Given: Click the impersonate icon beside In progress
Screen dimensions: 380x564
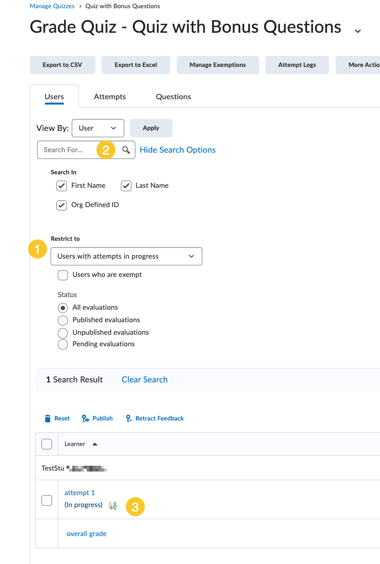Looking at the screenshot, I should click(113, 506).
